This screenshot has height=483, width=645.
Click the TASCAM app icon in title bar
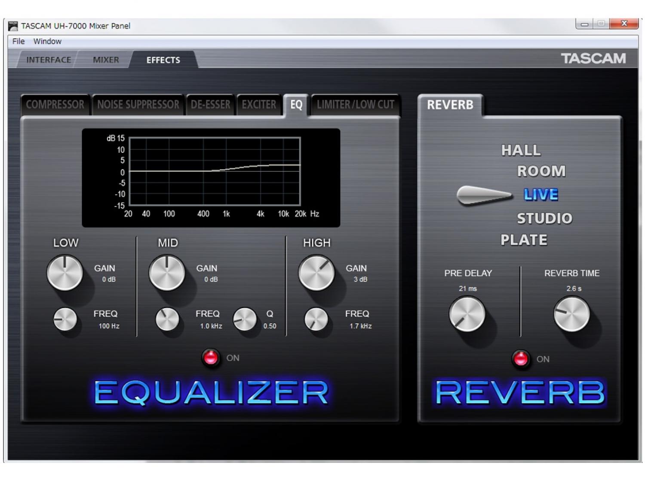[x=13, y=26]
